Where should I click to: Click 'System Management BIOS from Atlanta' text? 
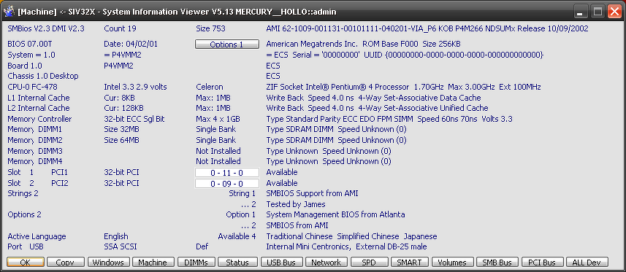pos(335,214)
